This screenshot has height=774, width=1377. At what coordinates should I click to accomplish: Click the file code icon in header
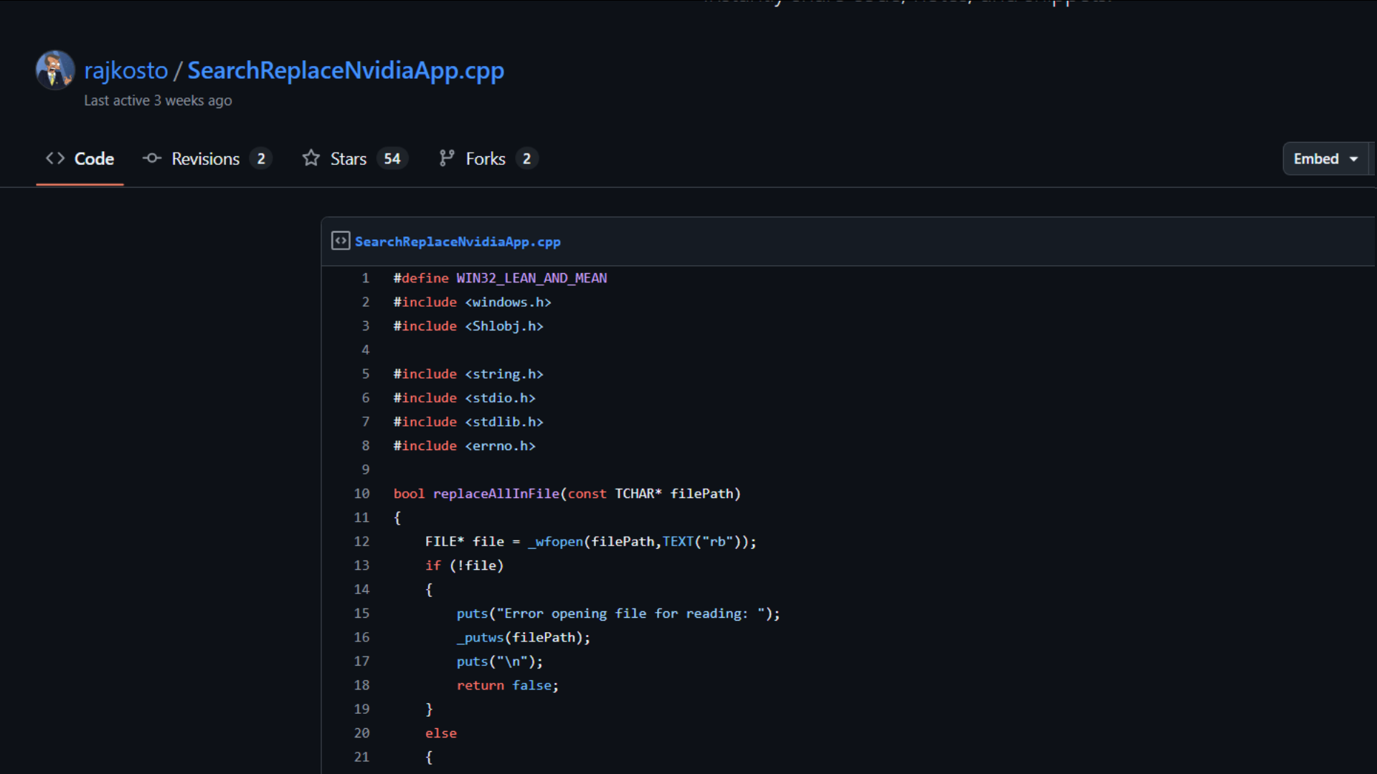point(341,241)
